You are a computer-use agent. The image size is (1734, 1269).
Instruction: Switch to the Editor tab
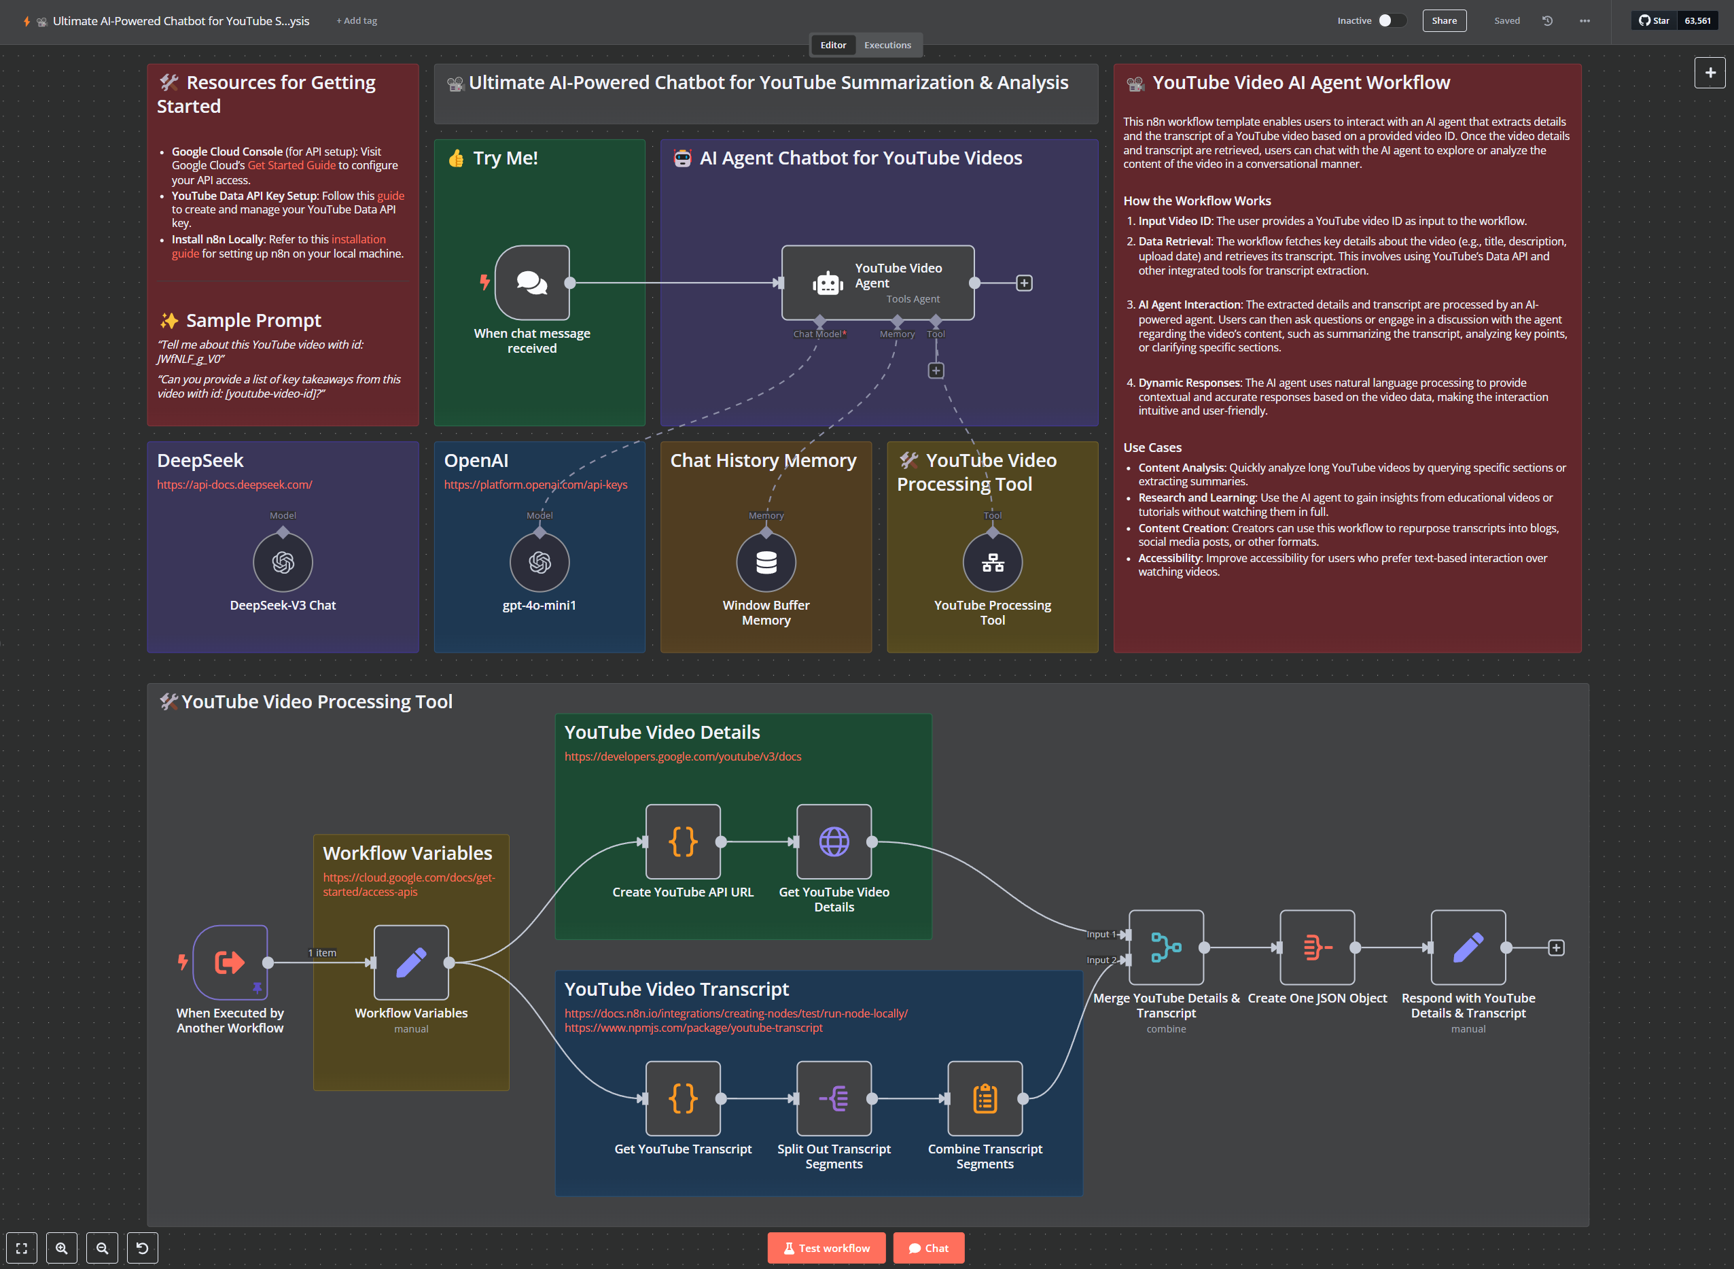[832, 45]
